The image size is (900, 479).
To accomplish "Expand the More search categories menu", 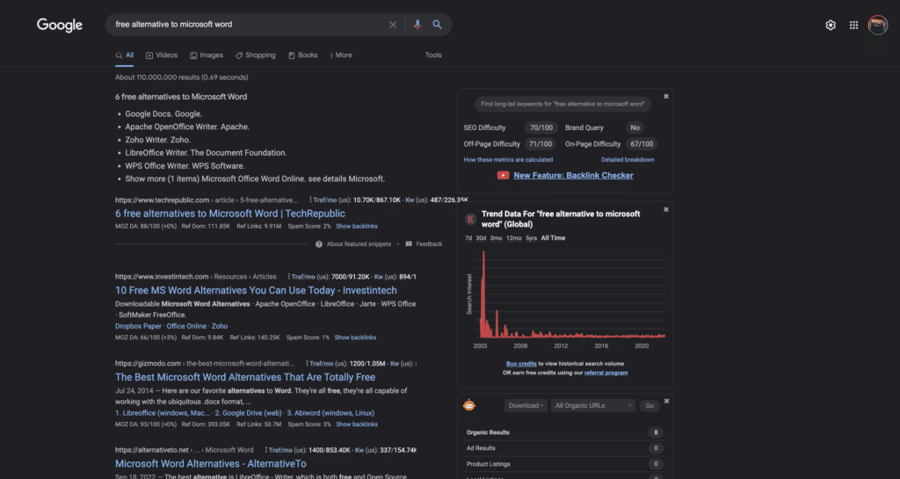I will click(341, 55).
